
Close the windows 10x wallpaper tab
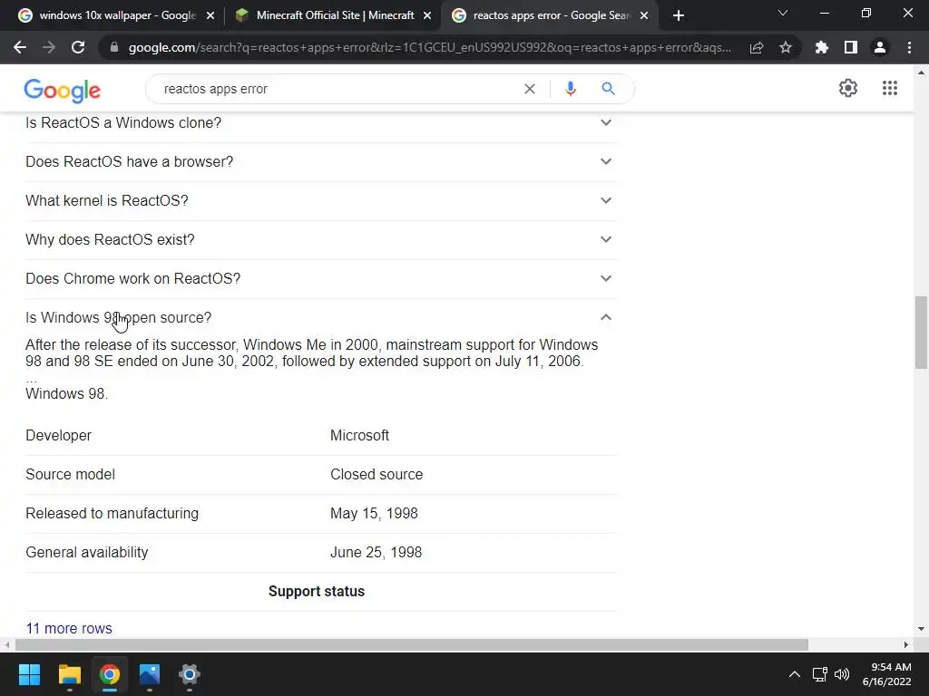[x=210, y=16]
